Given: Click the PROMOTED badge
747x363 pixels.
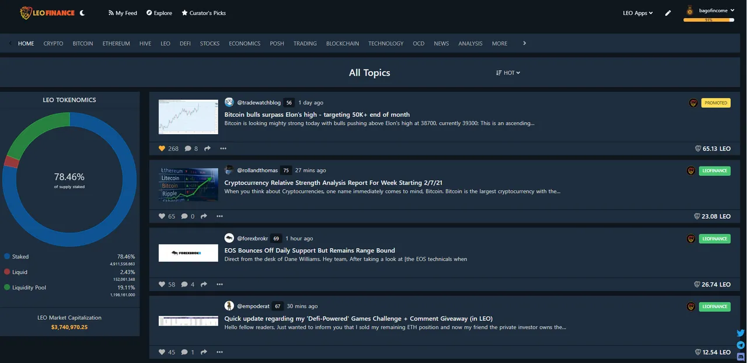Looking at the screenshot, I should pyautogui.click(x=715, y=103).
